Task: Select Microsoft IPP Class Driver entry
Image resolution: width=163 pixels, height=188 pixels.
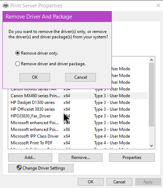Action: [79, 136]
